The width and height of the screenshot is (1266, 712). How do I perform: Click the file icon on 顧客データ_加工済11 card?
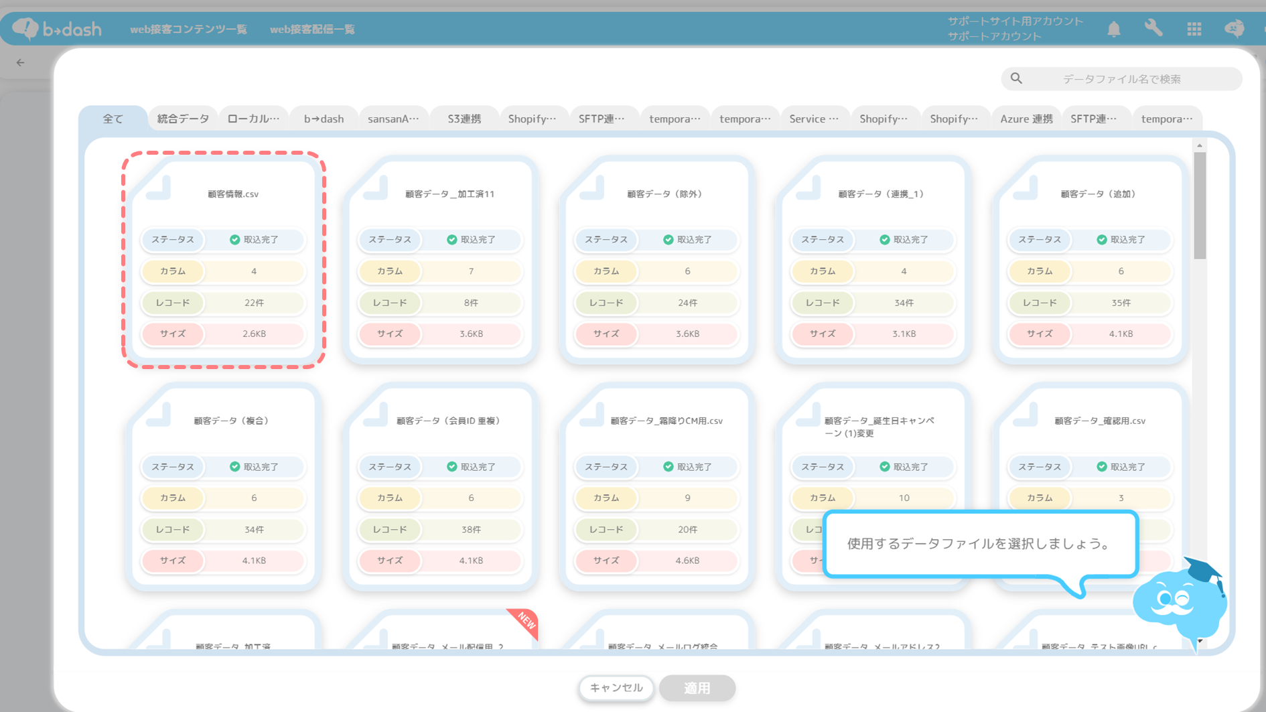point(376,188)
